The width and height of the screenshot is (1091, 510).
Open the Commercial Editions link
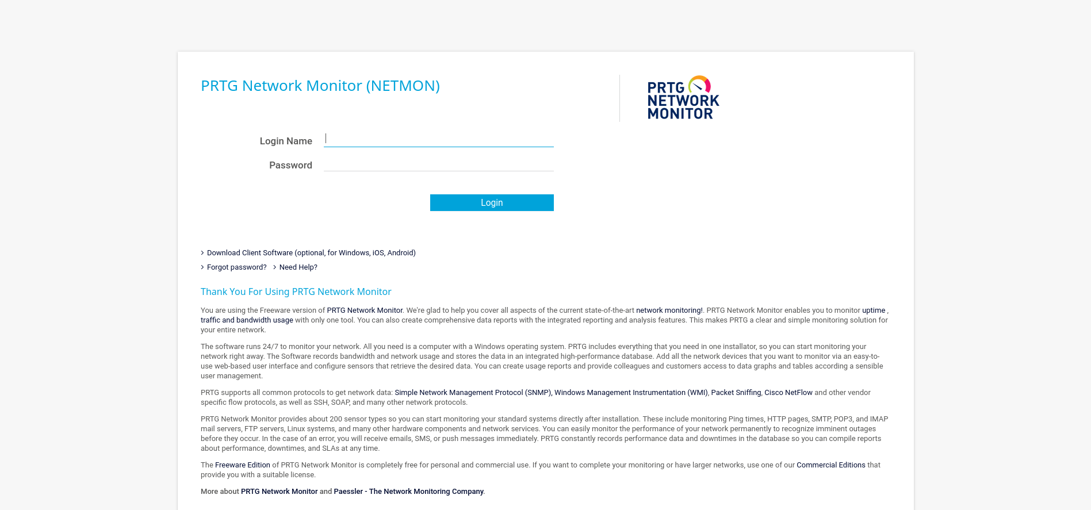830,465
